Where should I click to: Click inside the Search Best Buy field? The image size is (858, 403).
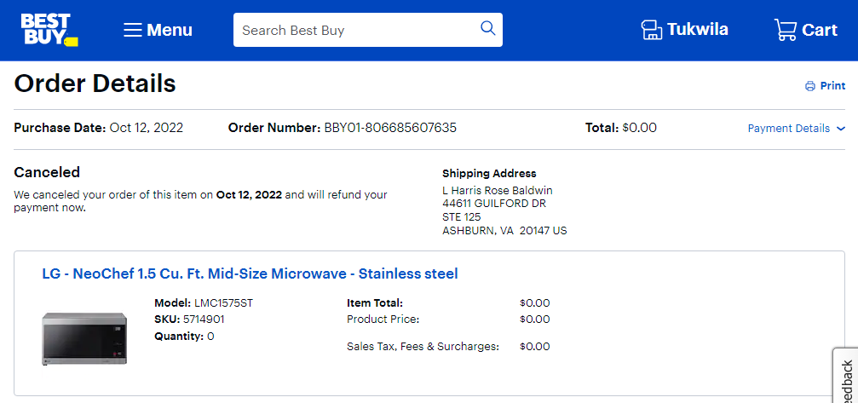point(355,30)
